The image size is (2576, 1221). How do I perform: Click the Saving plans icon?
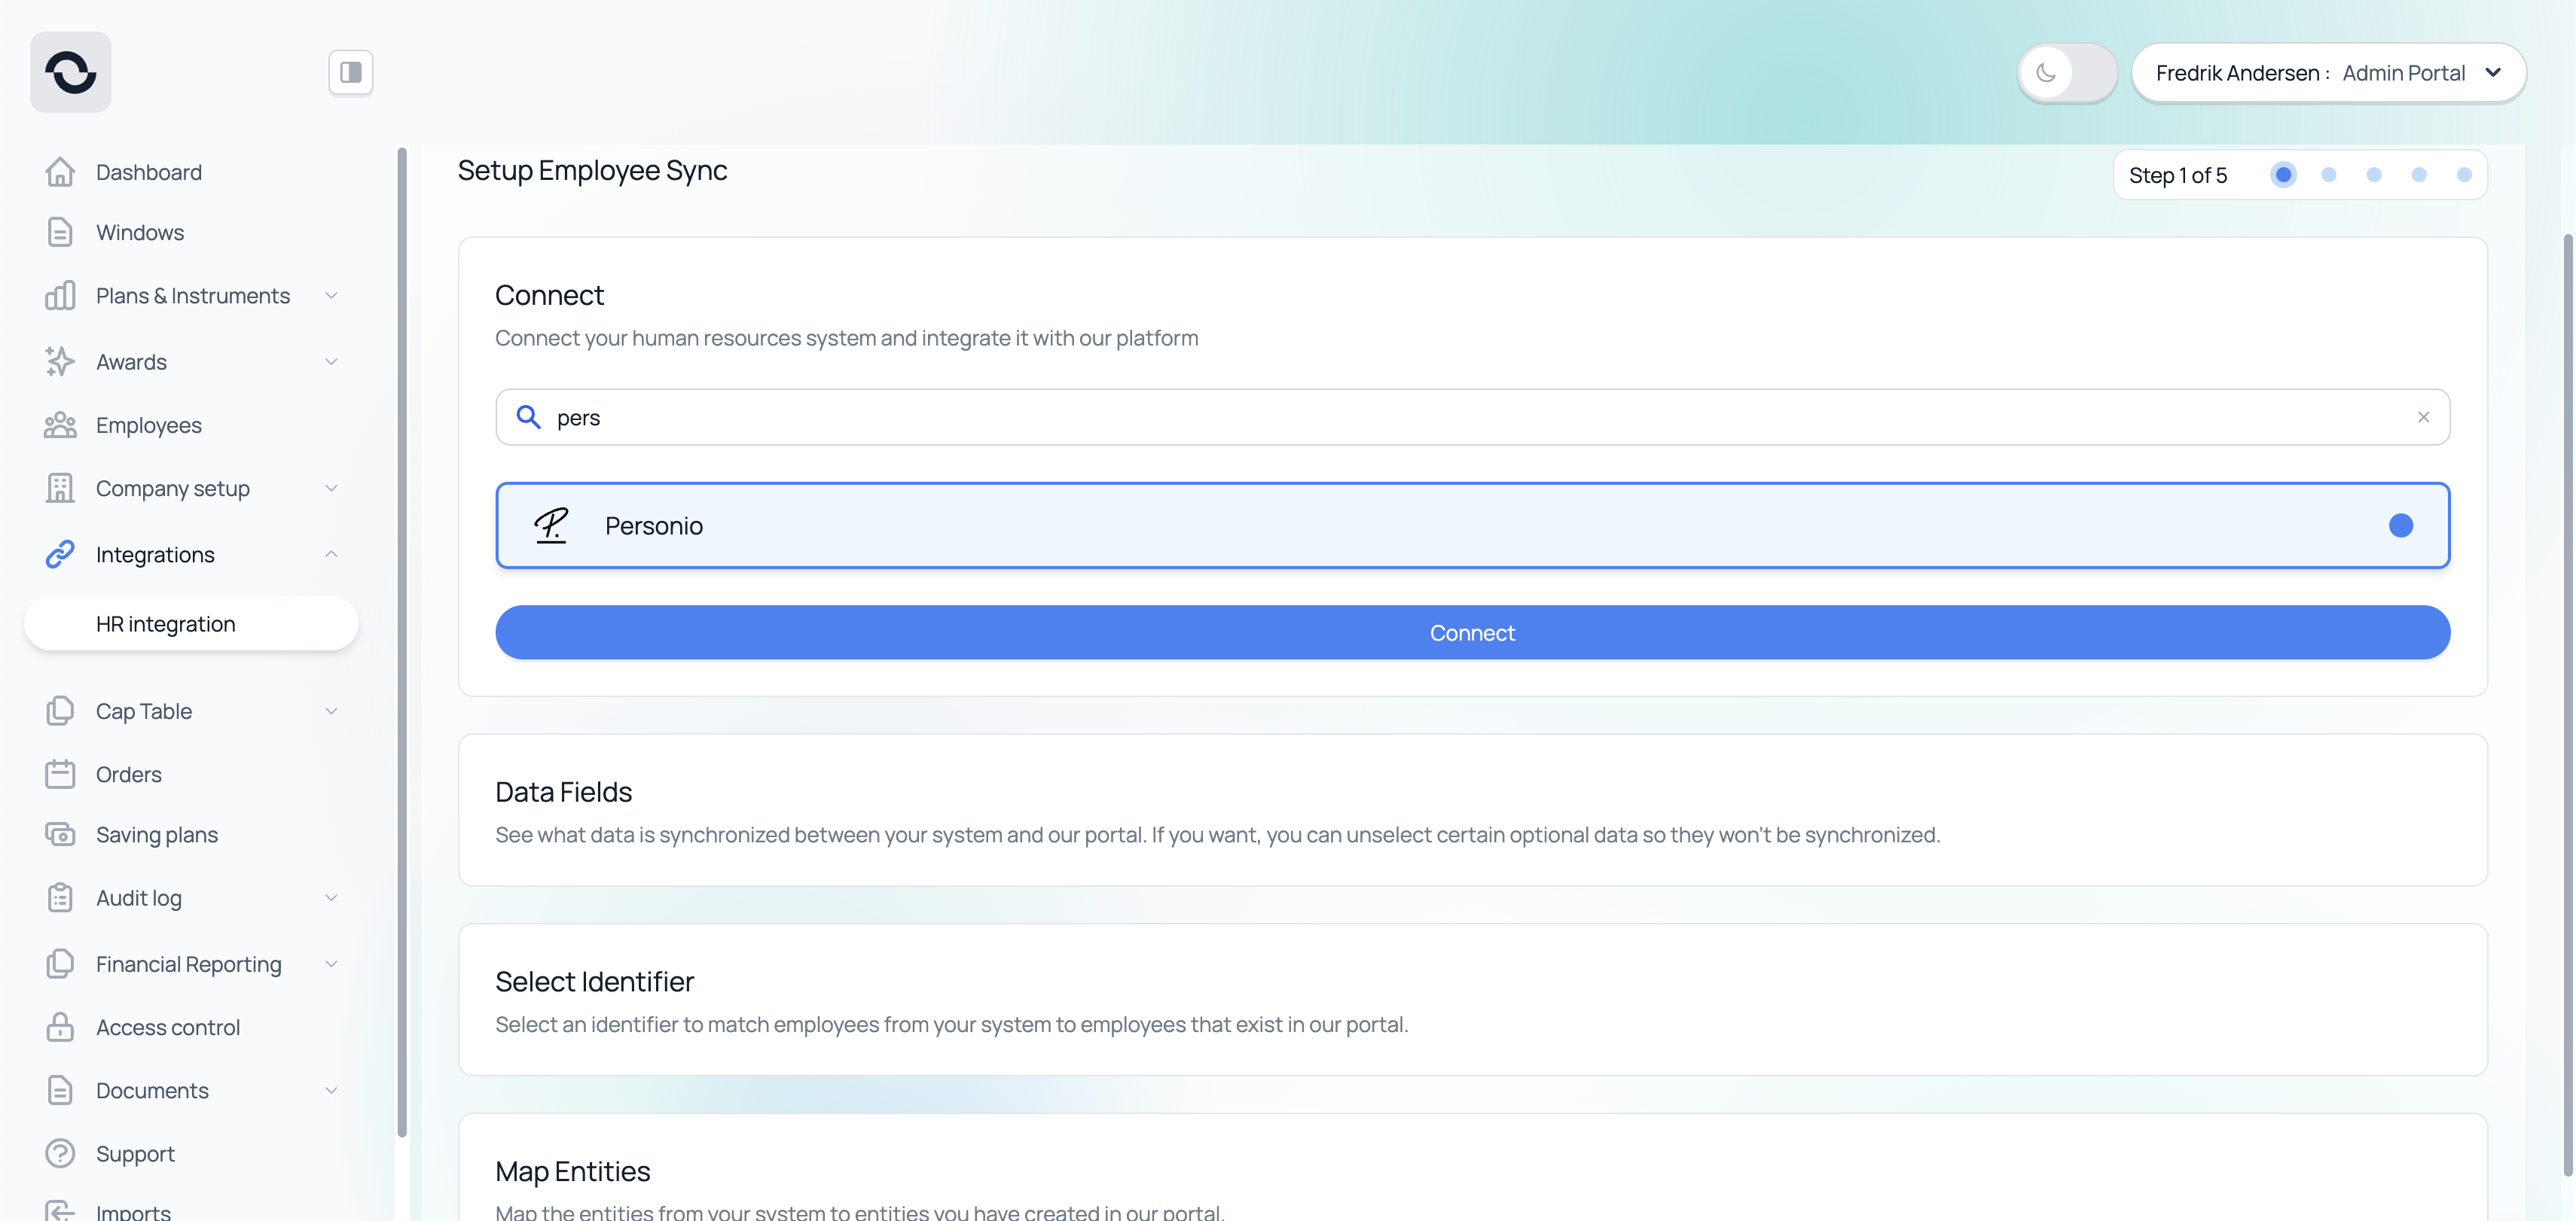(x=60, y=834)
